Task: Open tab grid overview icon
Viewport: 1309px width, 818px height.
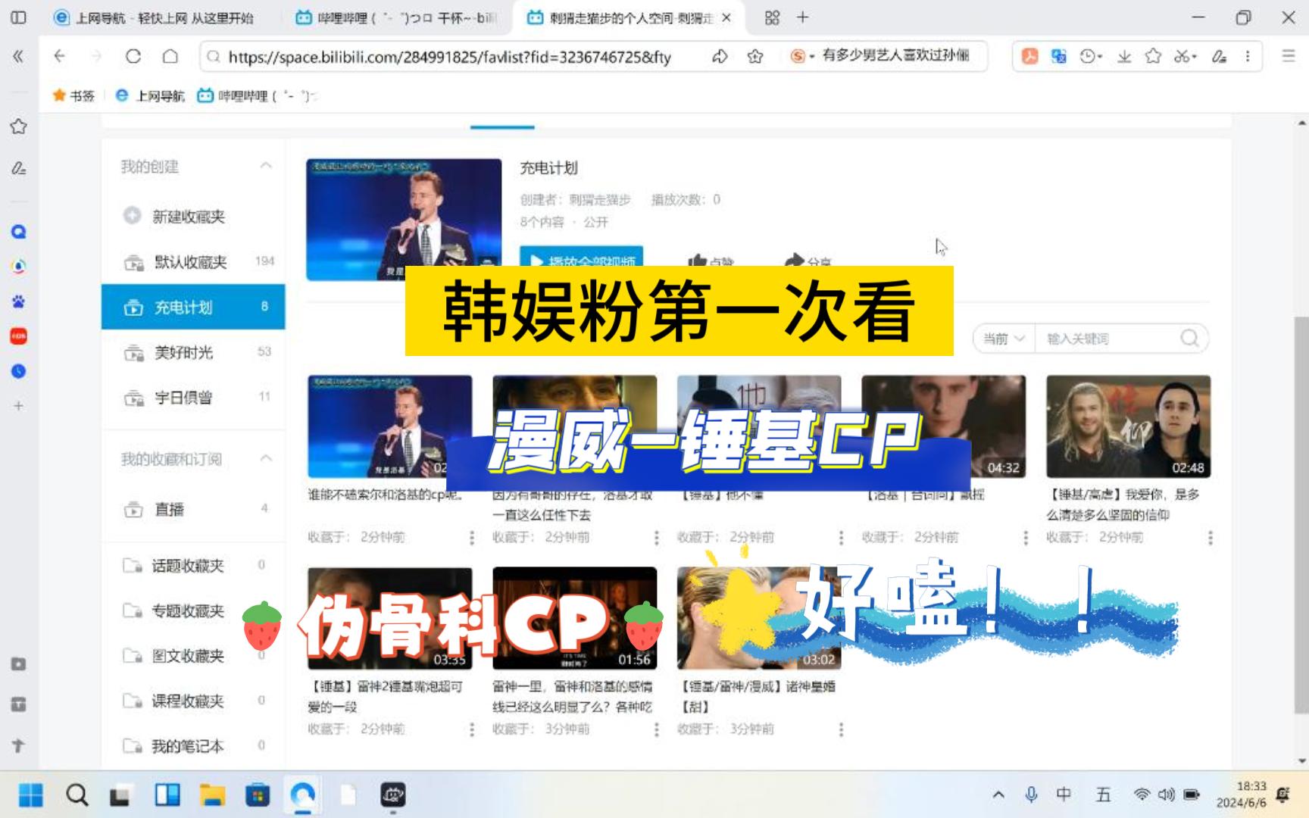Action: tap(772, 17)
